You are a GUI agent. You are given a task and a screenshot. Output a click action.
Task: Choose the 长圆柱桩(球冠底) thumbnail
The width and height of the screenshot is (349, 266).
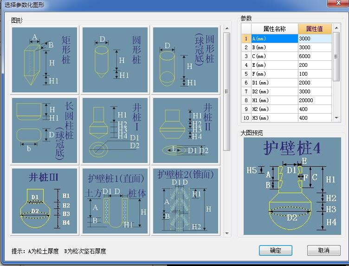click(x=45, y=130)
